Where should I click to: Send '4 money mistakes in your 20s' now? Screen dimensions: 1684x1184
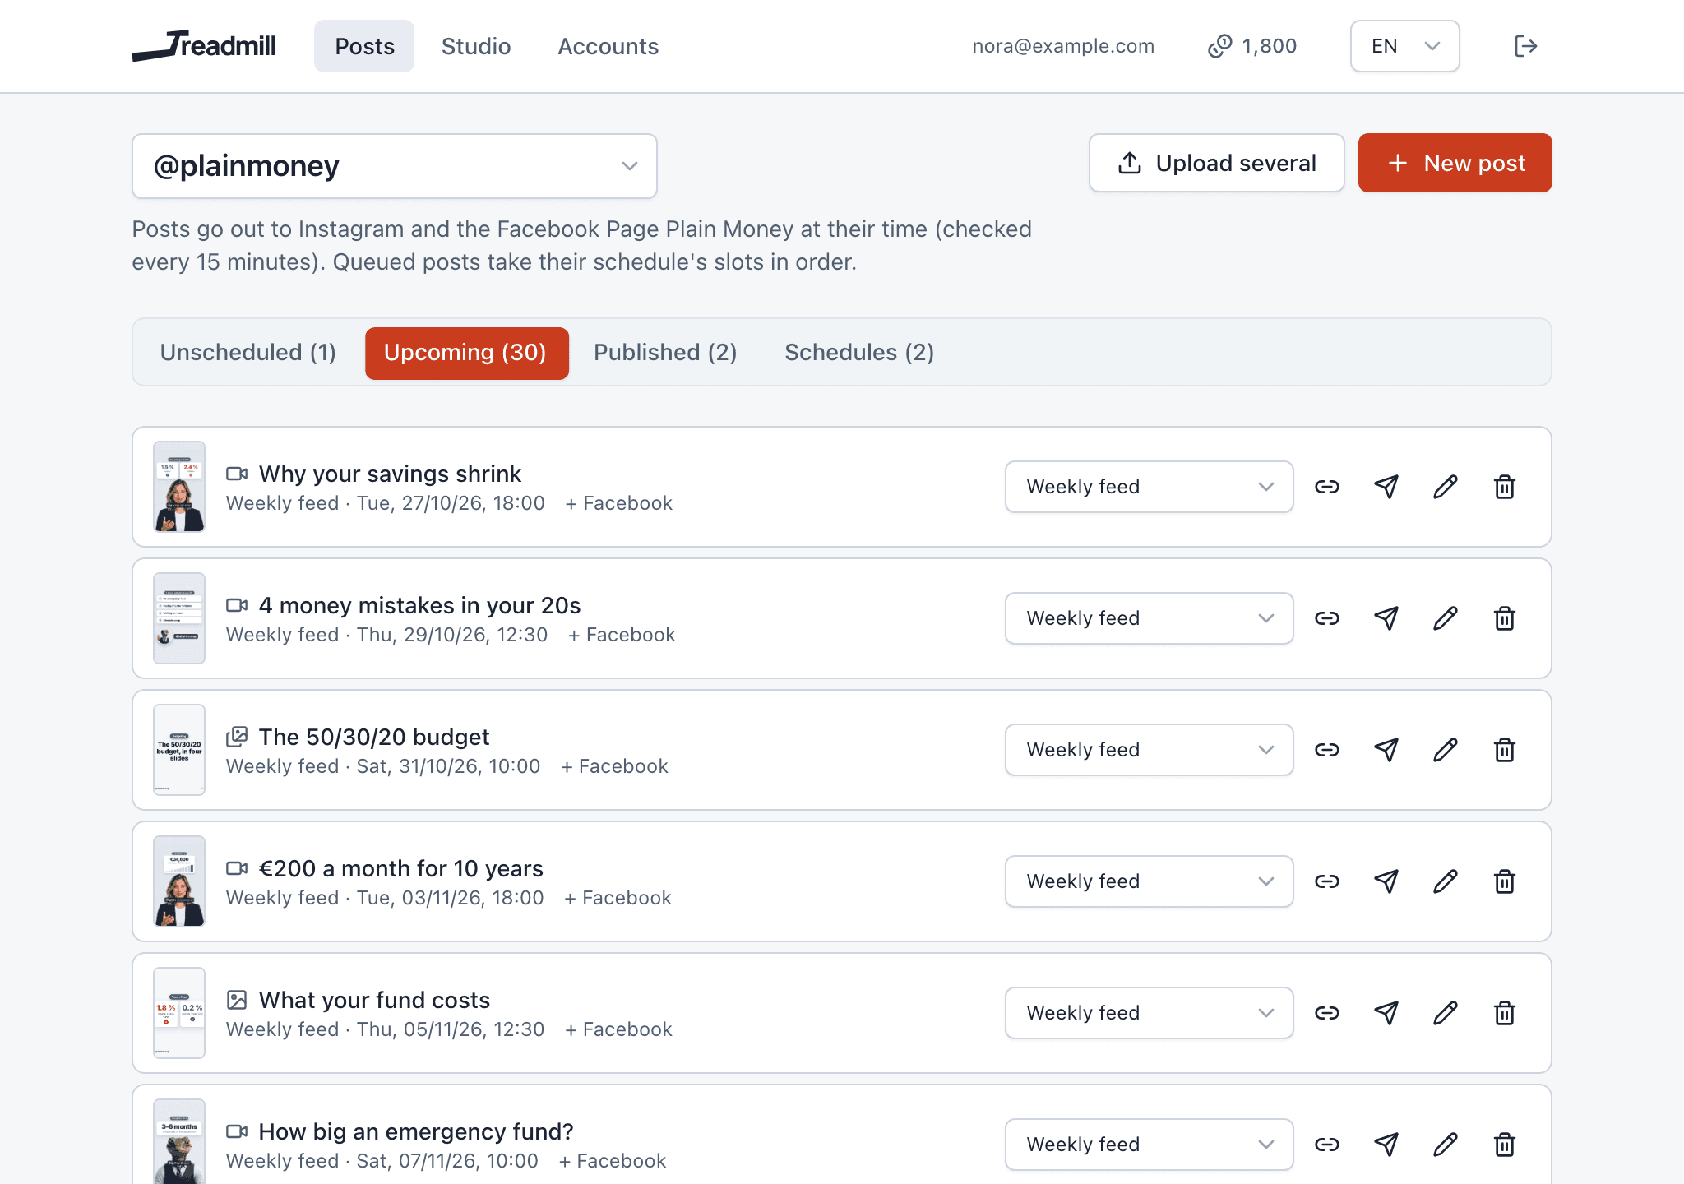point(1386,618)
